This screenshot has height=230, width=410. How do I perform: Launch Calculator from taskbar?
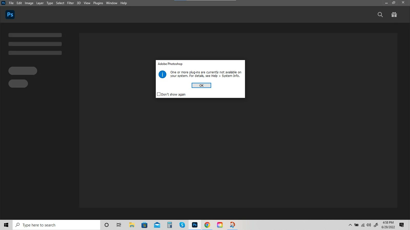tap(169, 225)
